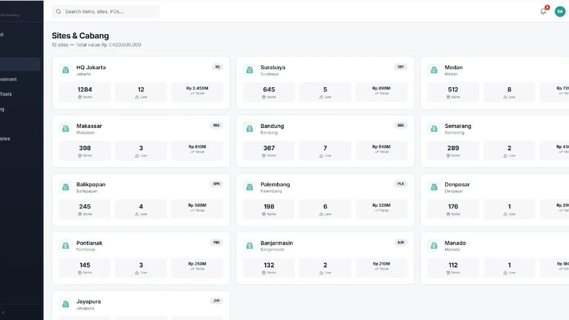The image size is (569, 320).
Task: Select the Jayapura site title
Action: (89, 302)
